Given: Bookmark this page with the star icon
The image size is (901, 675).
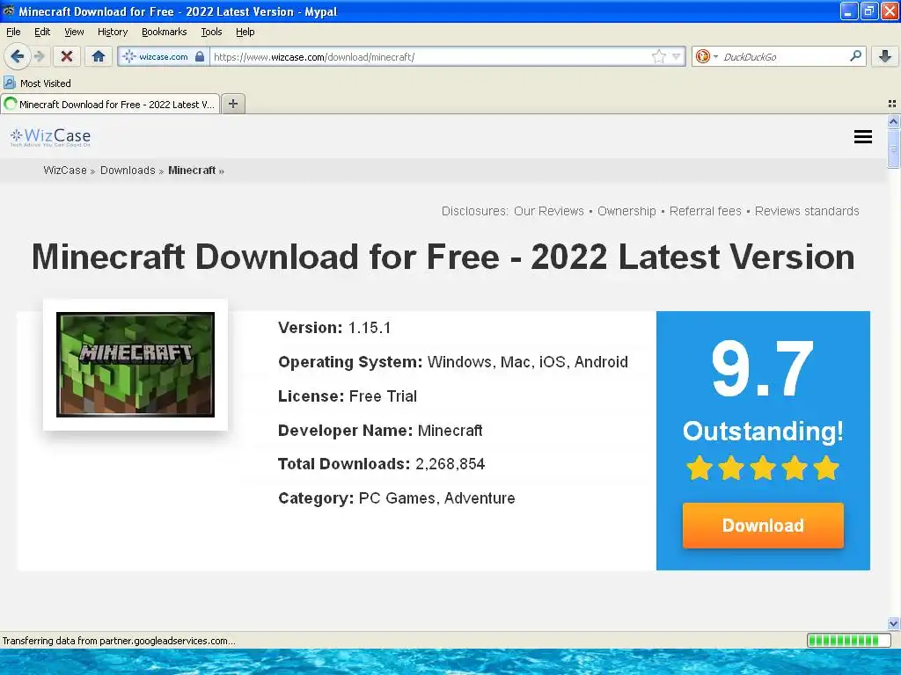Looking at the screenshot, I should coord(658,56).
